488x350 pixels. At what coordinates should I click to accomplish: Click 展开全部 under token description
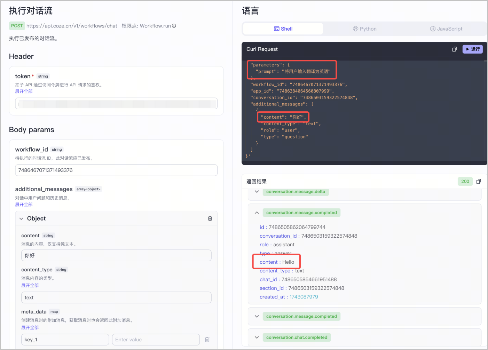point(24,92)
